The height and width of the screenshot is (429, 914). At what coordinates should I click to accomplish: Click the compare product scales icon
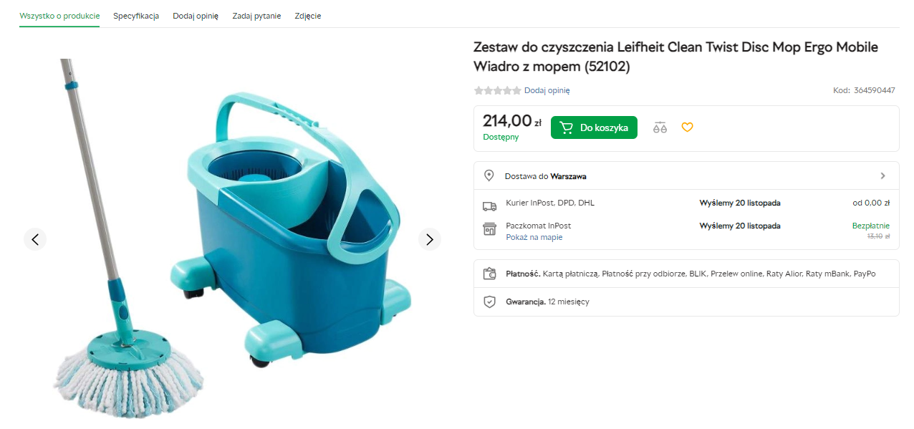pos(660,127)
